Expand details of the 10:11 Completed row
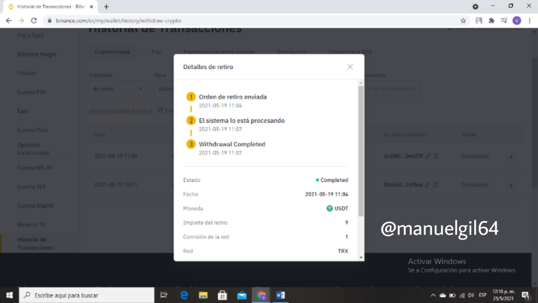Image resolution: width=538 pixels, height=303 pixels. tap(511, 186)
